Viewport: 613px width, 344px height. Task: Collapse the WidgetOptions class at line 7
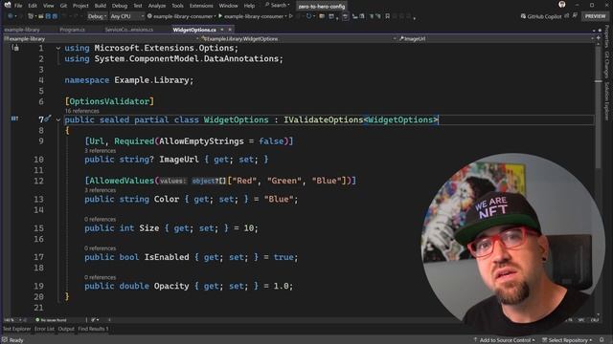(x=58, y=120)
